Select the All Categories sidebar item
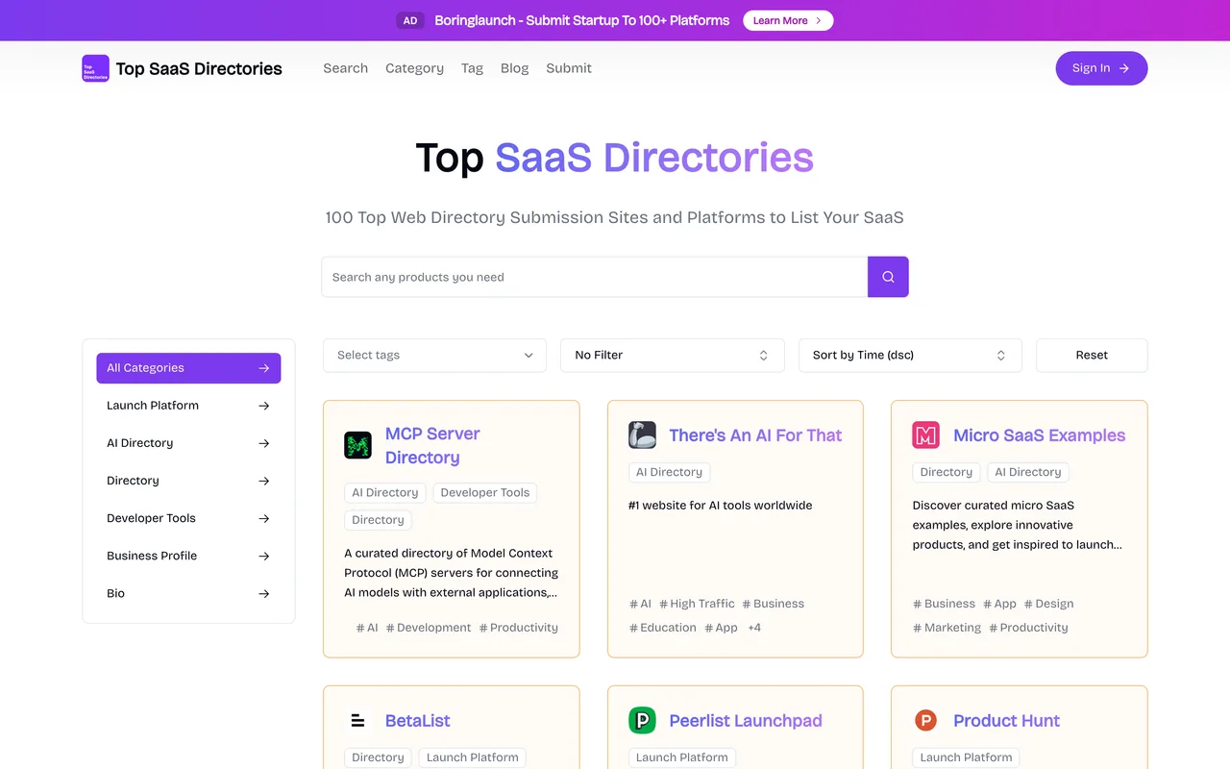This screenshot has width=1230, height=769. tap(188, 368)
